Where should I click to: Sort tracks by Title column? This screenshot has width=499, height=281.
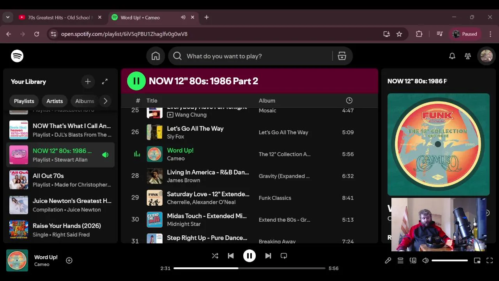[x=152, y=101]
